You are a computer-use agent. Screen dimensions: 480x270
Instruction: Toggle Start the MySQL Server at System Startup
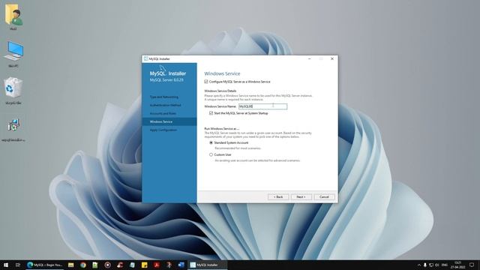click(x=211, y=113)
